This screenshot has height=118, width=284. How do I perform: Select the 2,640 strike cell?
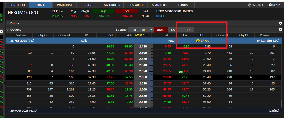tap(143, 102)
